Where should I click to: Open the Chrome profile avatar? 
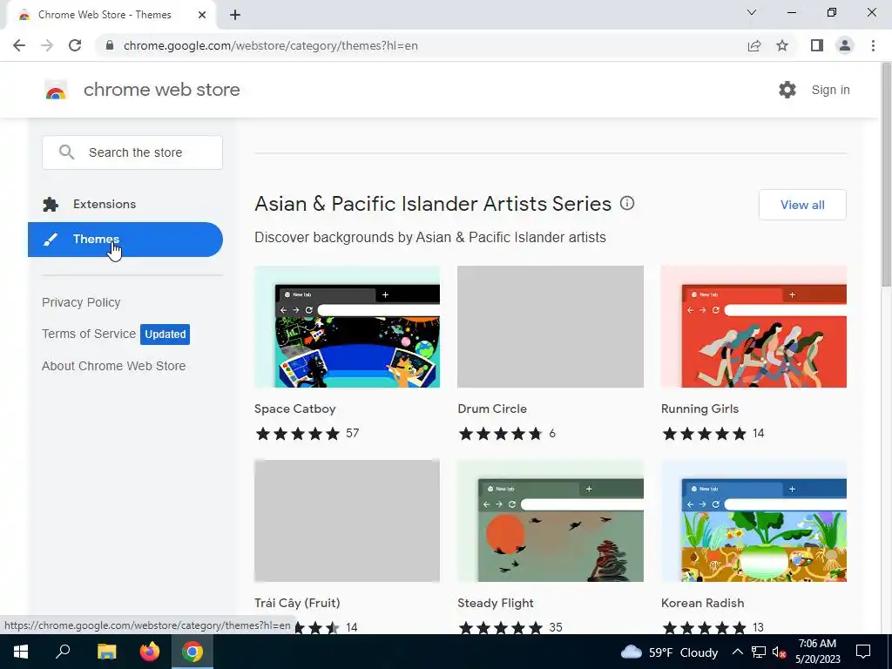pos(845,45)
